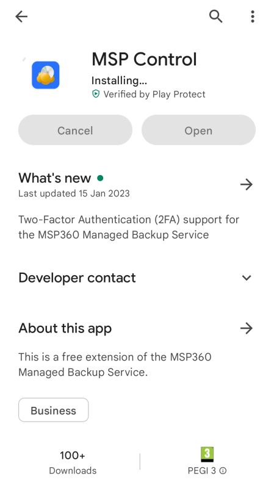Open About this app arrow
The image size is (274, 488).
(247, 328)
